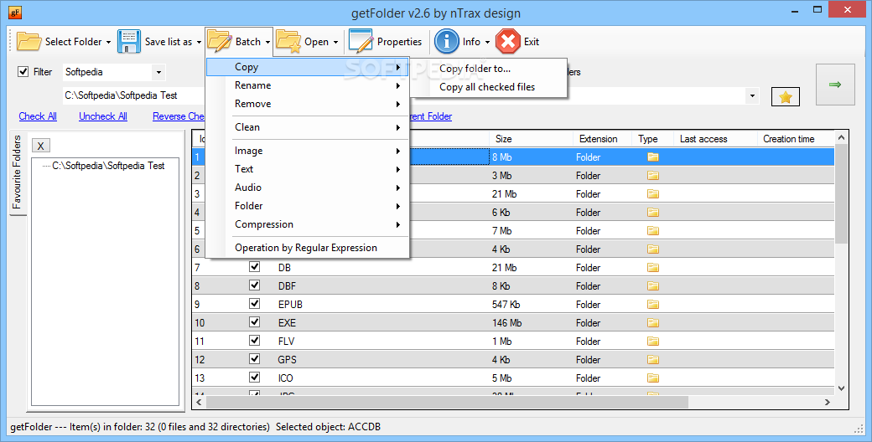Sort by Creation time column header

[x=796, y=139]
